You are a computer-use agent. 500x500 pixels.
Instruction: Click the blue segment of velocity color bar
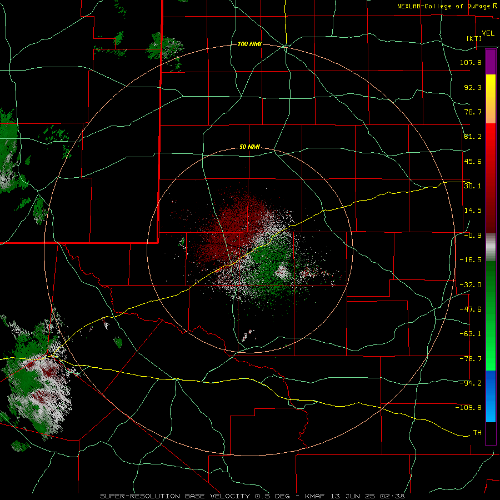tap(491, 396)
